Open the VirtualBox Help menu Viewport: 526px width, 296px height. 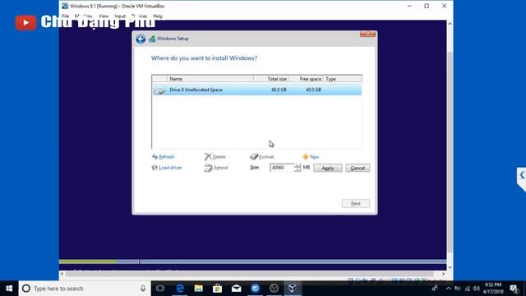click(158, 16)
